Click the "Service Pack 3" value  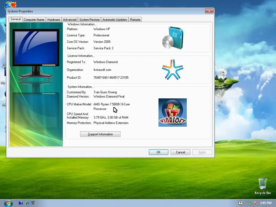tap(103, 48)
